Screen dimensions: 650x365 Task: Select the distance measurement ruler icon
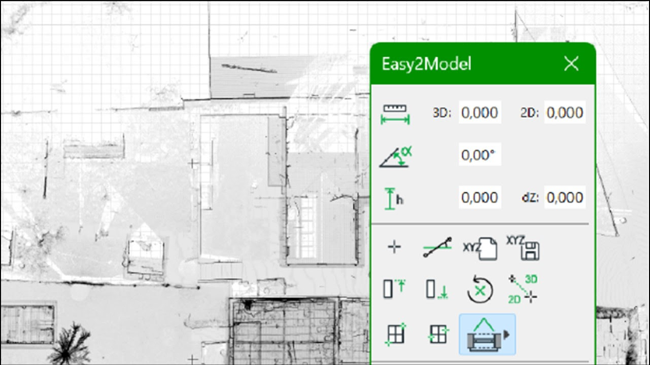pos(395,114)
